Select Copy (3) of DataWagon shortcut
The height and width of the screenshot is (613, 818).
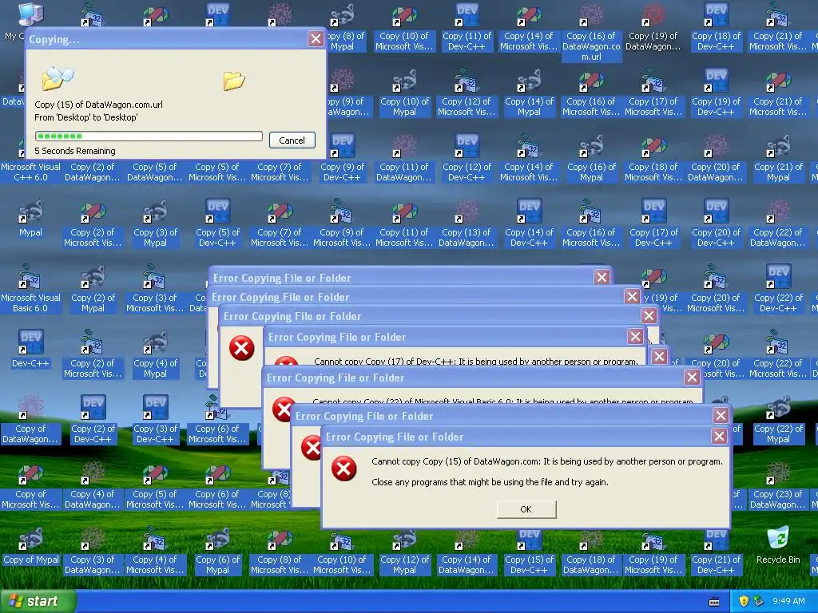[93, 551]
